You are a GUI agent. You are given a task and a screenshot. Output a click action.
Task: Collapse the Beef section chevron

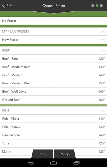click(103, 50)
